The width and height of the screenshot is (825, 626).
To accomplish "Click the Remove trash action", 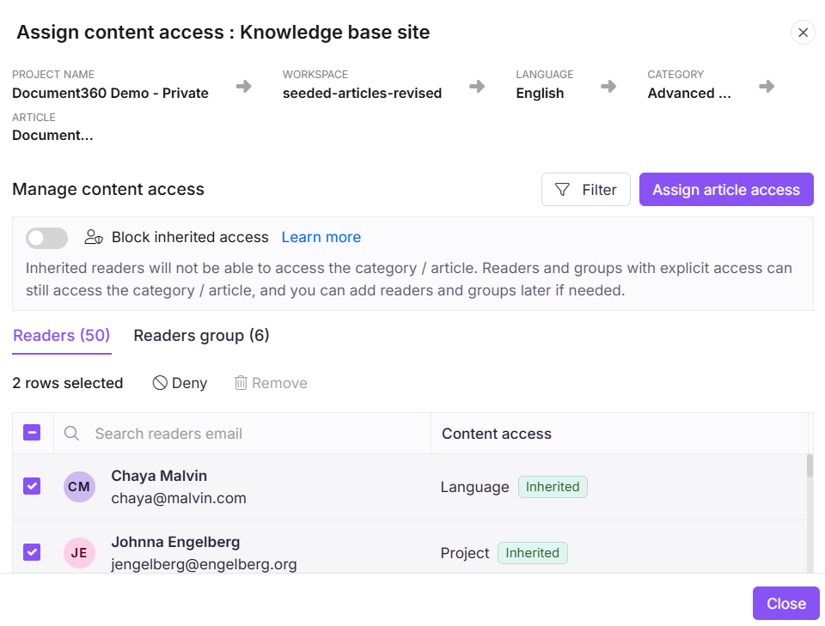I will [x=271, y=383].
